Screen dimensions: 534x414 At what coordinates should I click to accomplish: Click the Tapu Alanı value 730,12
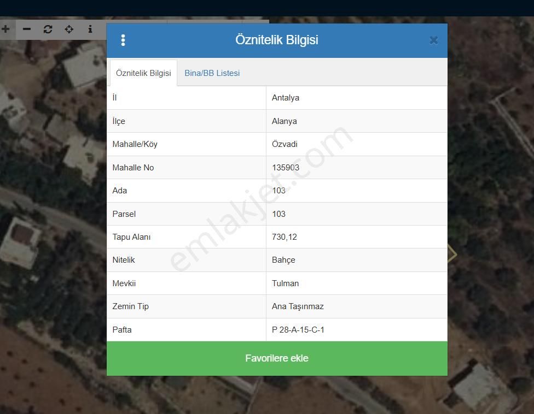point(285,237)
